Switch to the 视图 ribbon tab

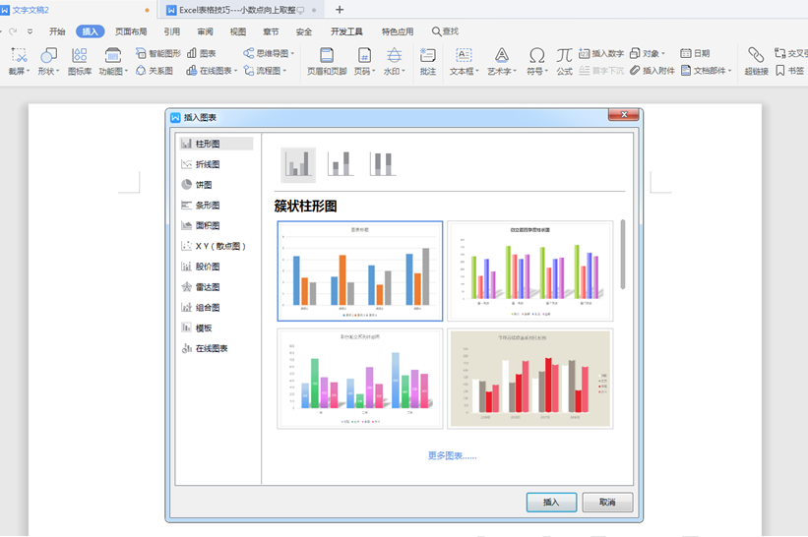coord(237,31)
